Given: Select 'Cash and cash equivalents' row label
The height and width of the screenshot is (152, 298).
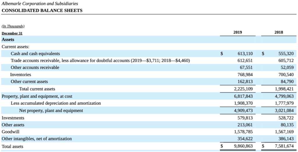Looking at the screenshot, I should pyautogui.click(x=35, y=54).
